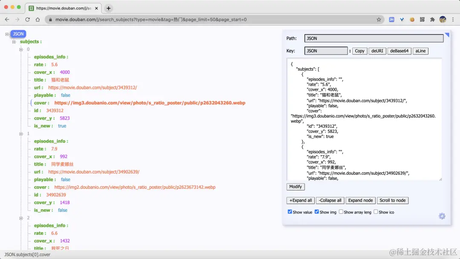The image size is (460, 259).
Task: Click the deURI button
Action: point(377,51)
